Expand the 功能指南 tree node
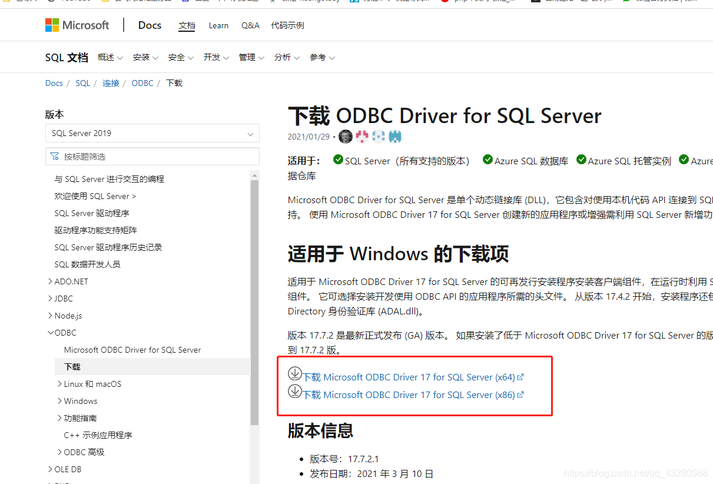 59,418
